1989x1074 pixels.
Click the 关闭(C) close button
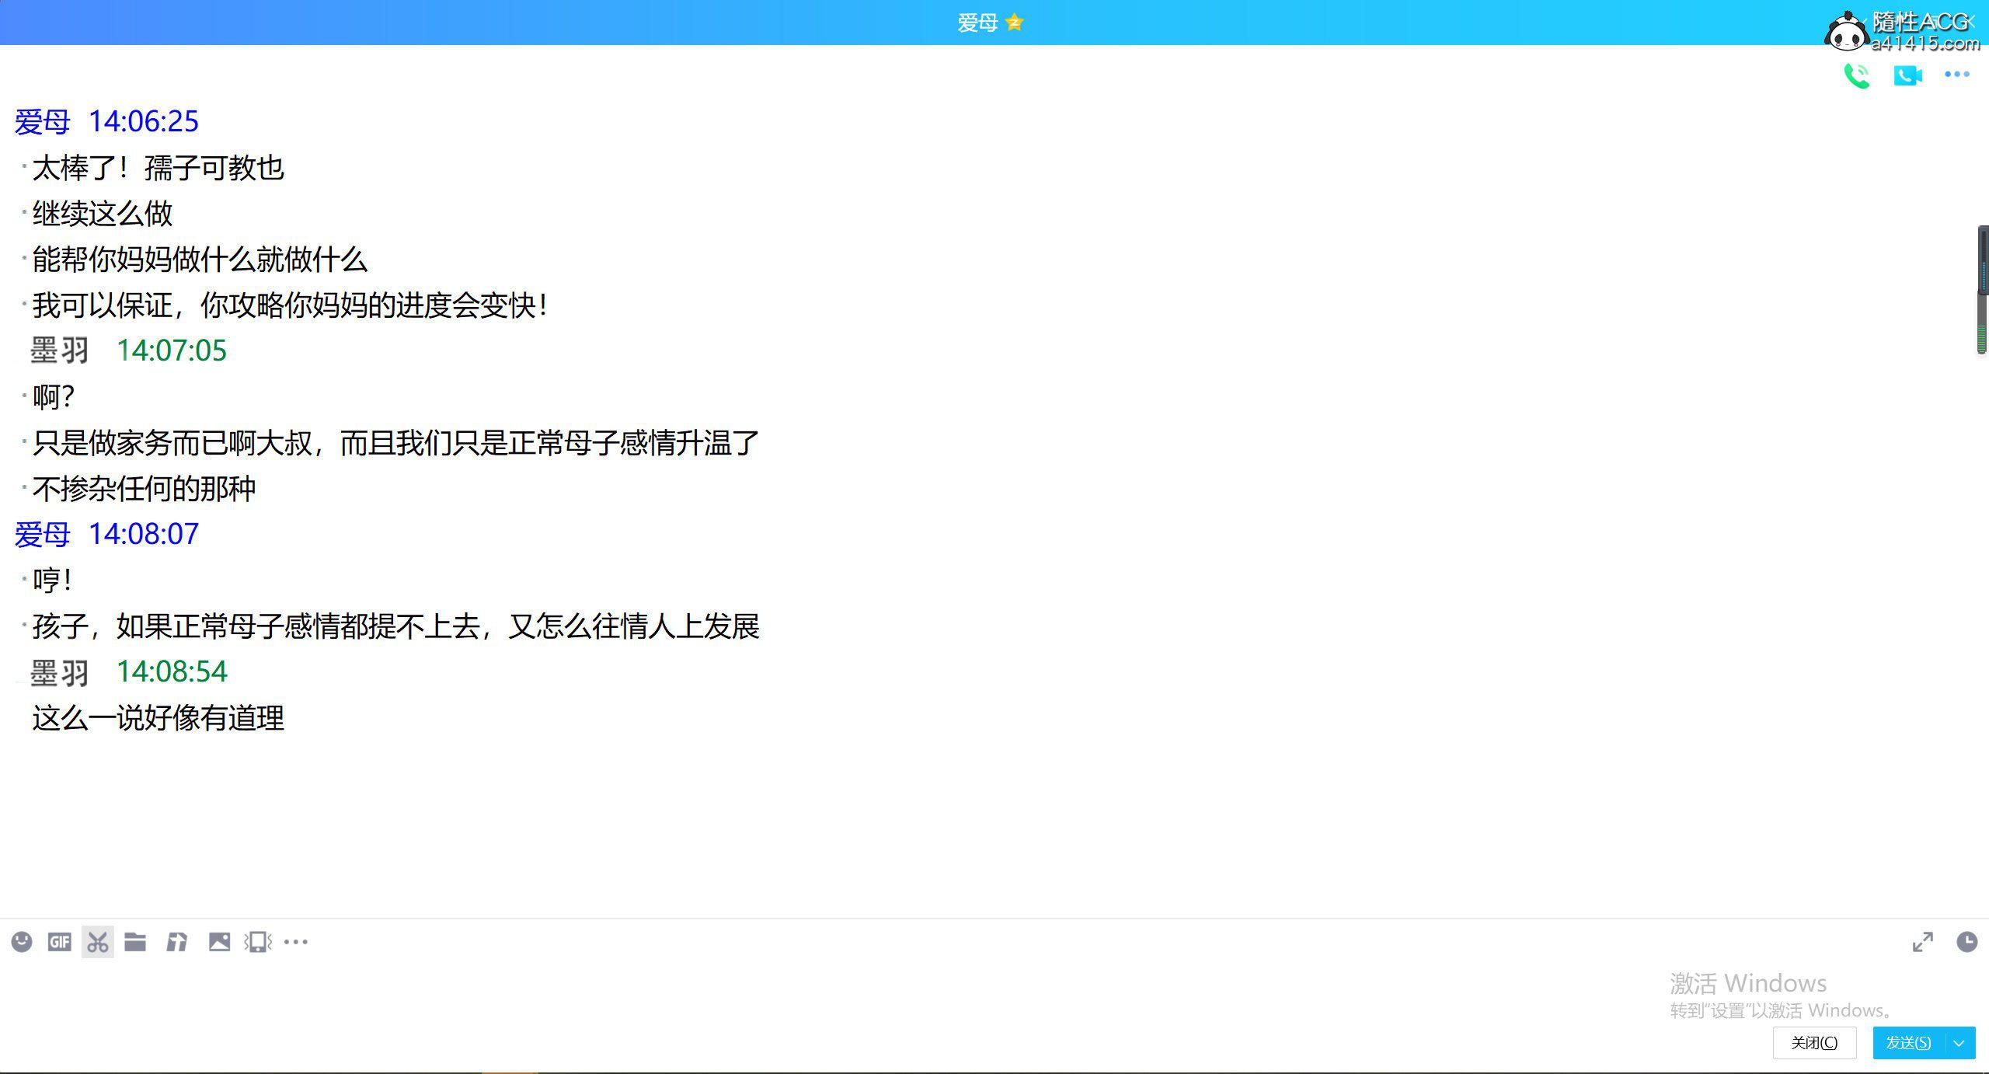click(1814, 1042)
